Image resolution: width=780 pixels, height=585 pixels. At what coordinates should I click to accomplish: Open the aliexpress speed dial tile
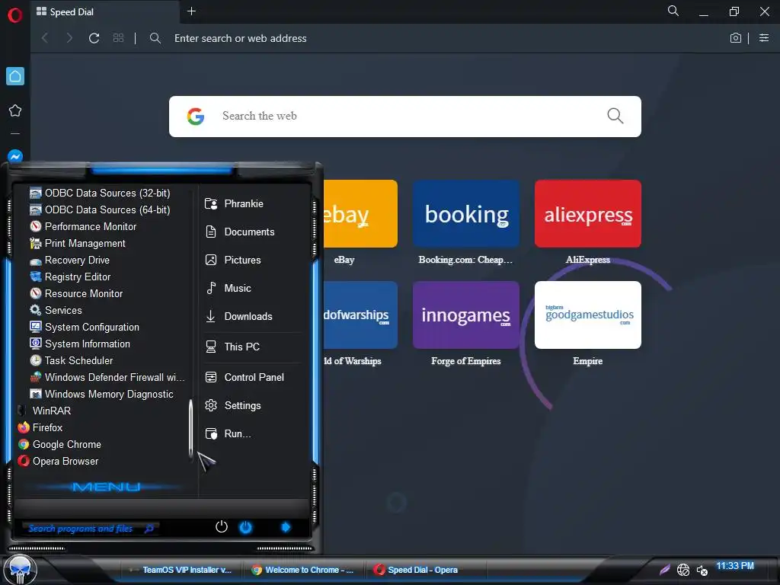click(x=588, y=213)
